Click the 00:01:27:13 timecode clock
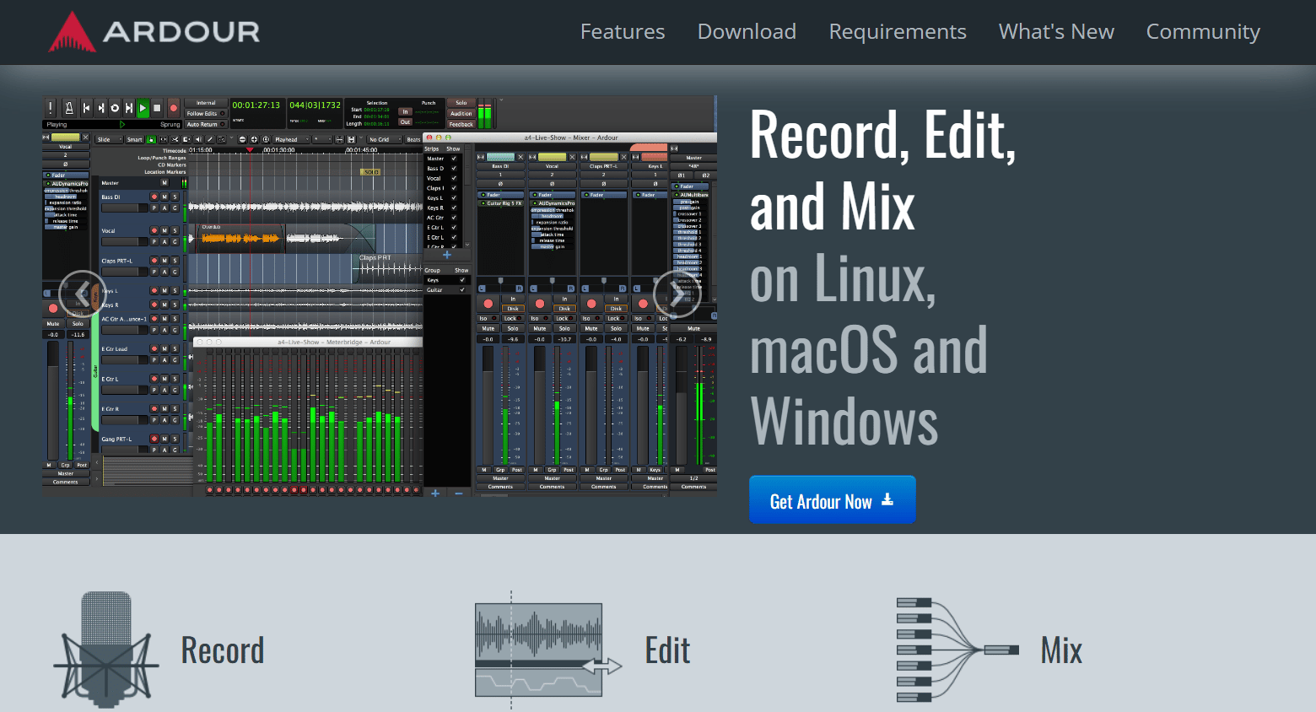The image size is (1316, 712). 256,105
